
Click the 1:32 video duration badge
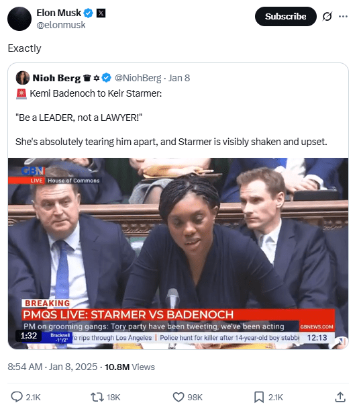click(x=29, y=335)
